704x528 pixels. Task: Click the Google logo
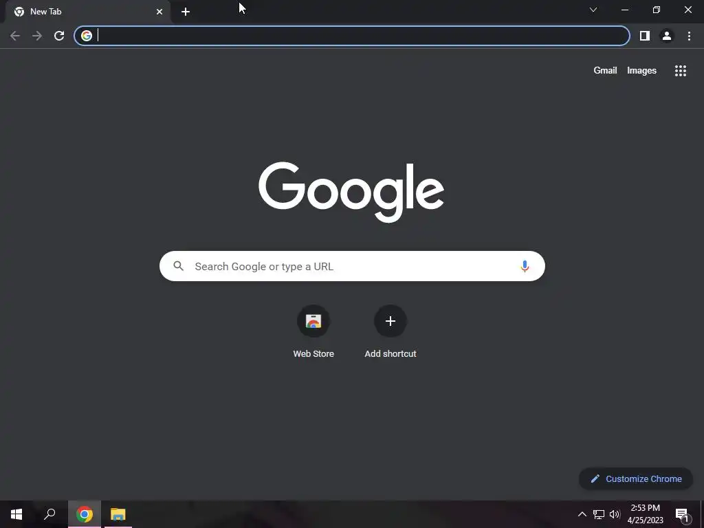[351, 192]
